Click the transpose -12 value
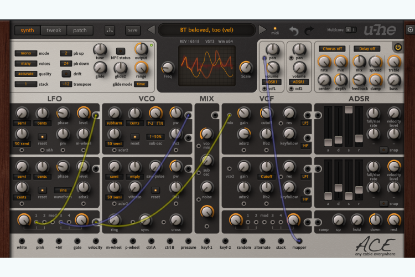The height and width of the screenshot is (277, 415). pyautogui.click(x=66, y=84)
